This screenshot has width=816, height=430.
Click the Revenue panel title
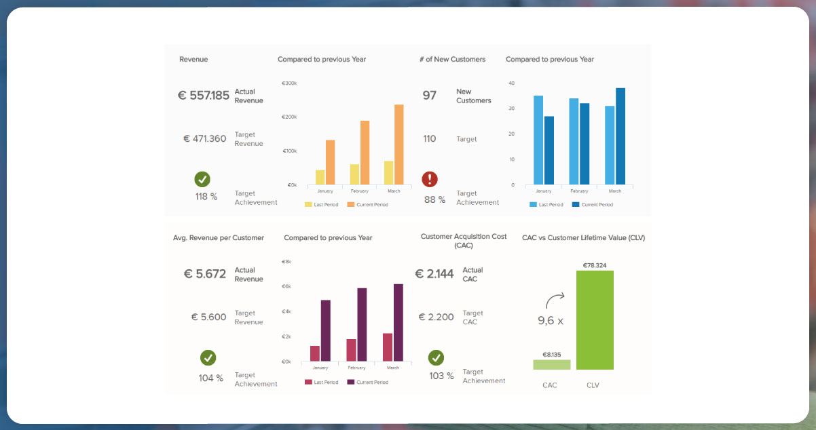click(x=193, y=59)
